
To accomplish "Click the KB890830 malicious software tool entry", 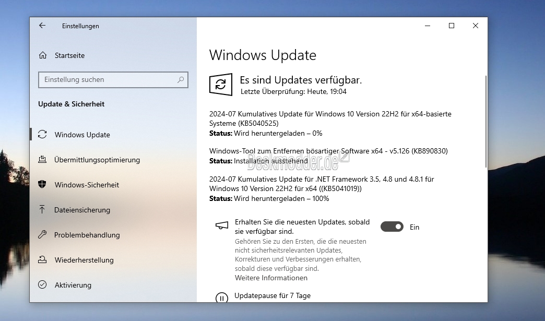I will pyautogui.click(x=328, y=151).
